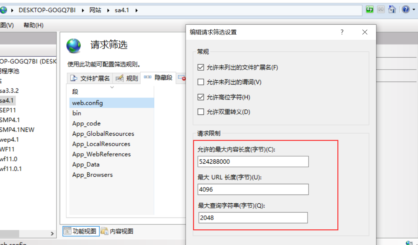418x245 pixels.
Task: Switch to the 文件扩展名 tab
Action: tap(91, 78)
